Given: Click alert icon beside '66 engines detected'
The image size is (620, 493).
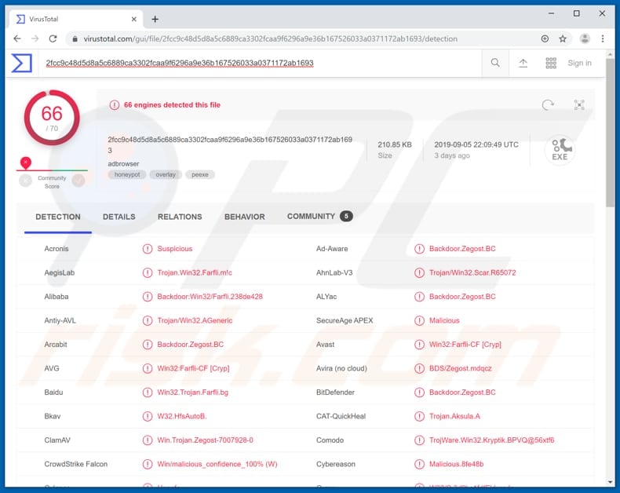Looking at the screenshot, I should coord(115,105).
